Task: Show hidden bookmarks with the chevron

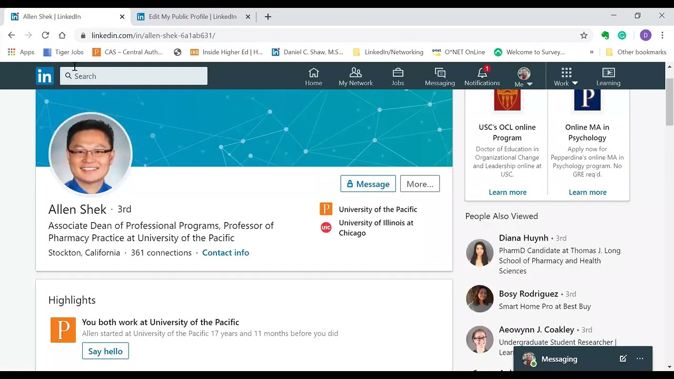Action: click(x=592, y=52)
